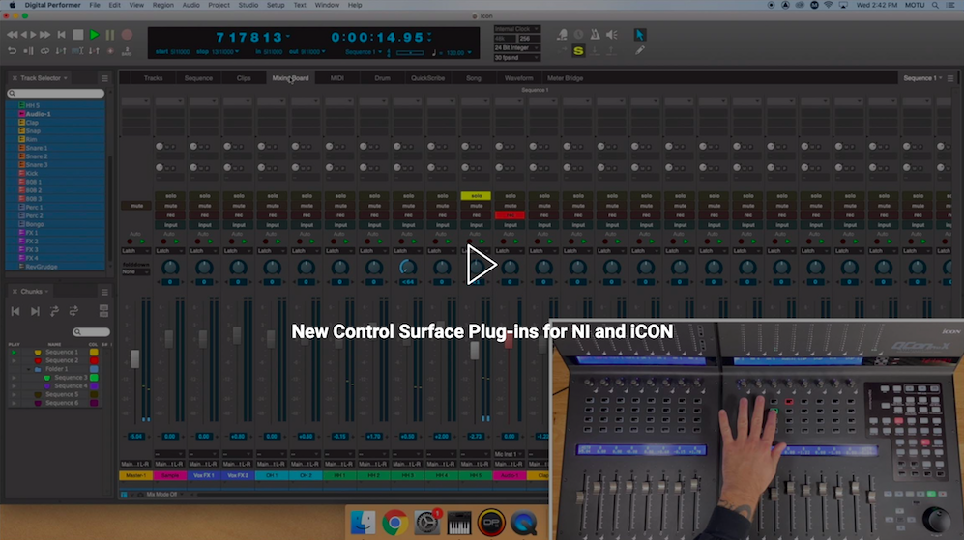Click play overlay in video center
This screenshot has height=540, width=964.
pyautogui.click(x=481, y=265)
